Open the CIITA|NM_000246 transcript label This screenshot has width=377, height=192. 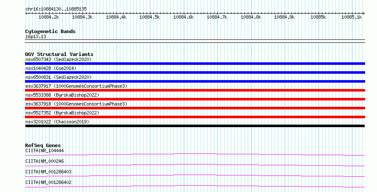coord(44,161)
